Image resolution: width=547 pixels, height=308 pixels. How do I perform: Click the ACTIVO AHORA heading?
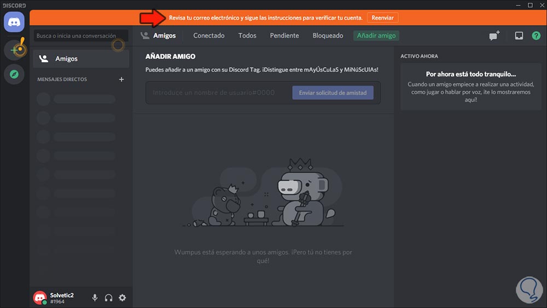tap(419, 56)
